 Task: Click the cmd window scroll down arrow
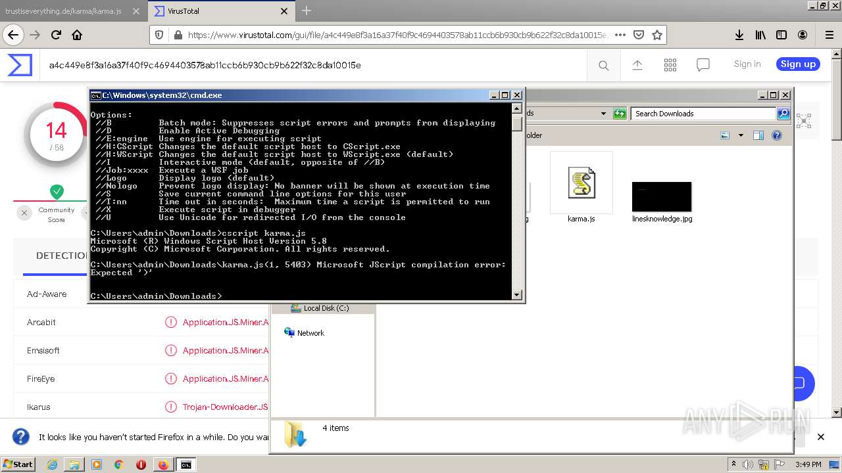[x=517, y=295]
